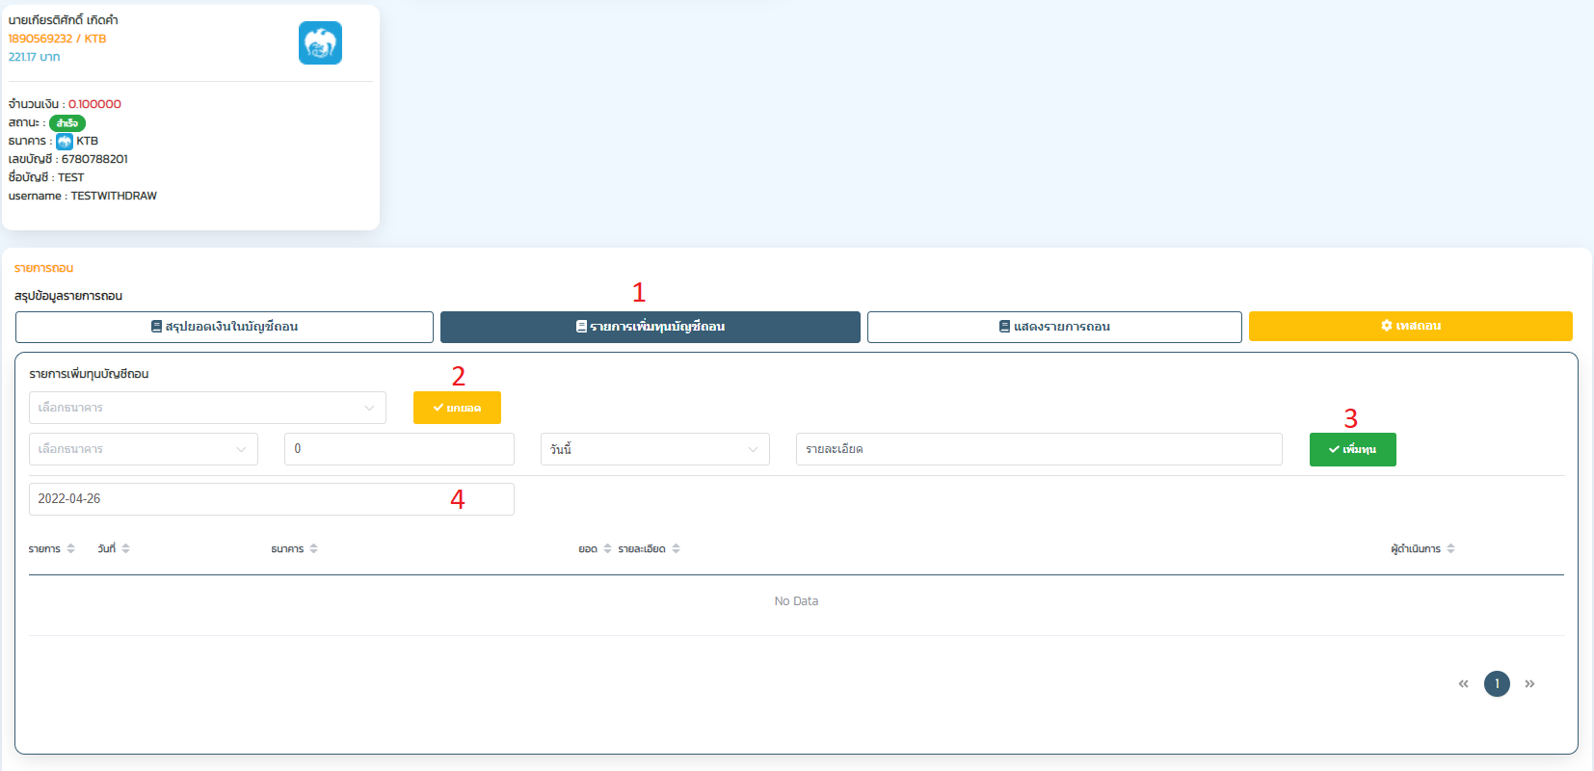Image resolution: width=1594 pixels, height=771 pixels.
Task: Sort table by วันที่ column
Action: pos(125,549)
